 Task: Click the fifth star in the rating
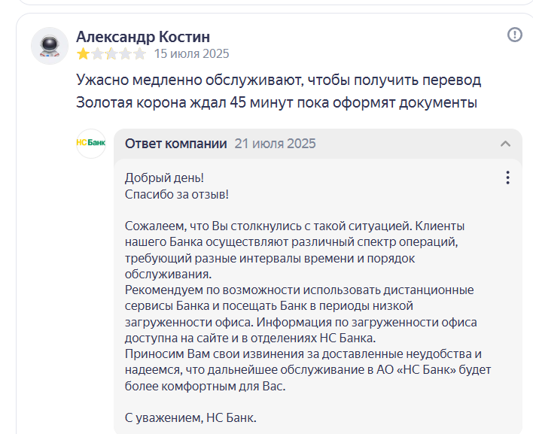coord(140,53)
